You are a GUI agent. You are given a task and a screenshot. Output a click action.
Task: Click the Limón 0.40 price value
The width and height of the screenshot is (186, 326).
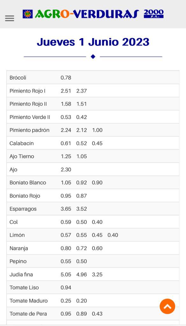[x=113, y=235]
